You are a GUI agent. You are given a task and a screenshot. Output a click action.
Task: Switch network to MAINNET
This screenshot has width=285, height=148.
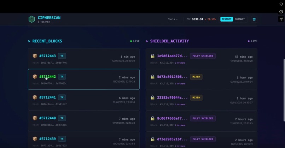click(240, 19)
